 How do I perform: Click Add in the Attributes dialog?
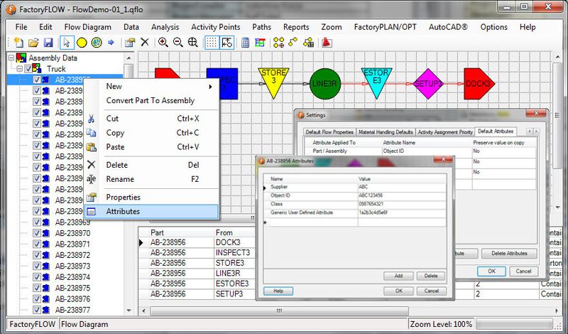398,276
